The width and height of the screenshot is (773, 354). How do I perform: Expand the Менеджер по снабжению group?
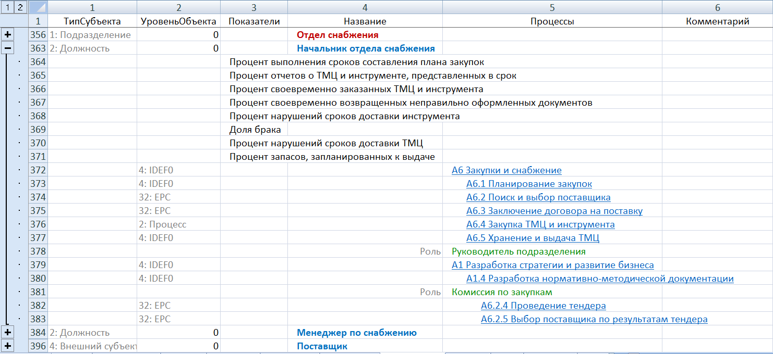click(8, 332)
